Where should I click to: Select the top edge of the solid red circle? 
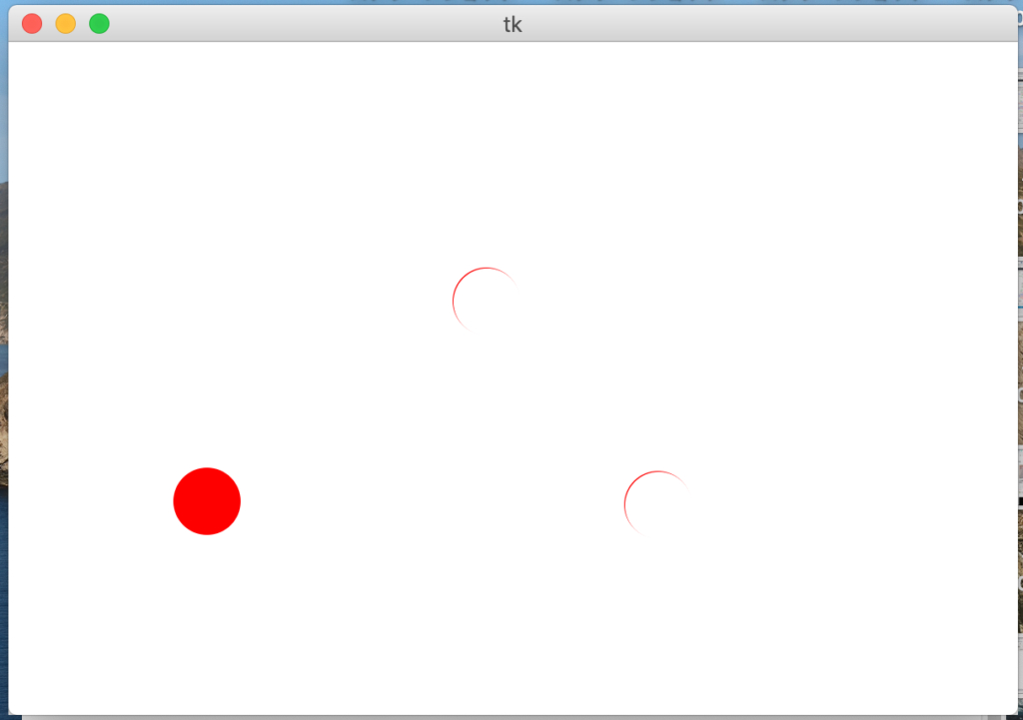[x=207, y=469]
